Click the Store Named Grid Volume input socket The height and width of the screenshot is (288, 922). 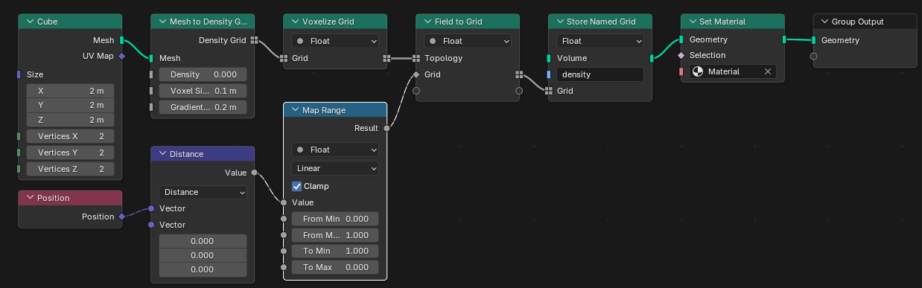(548, 58)
